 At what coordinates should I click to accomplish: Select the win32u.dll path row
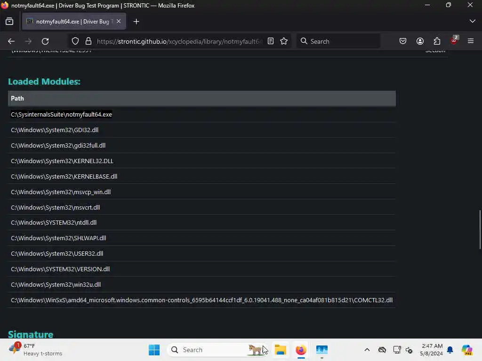[202, 284]
